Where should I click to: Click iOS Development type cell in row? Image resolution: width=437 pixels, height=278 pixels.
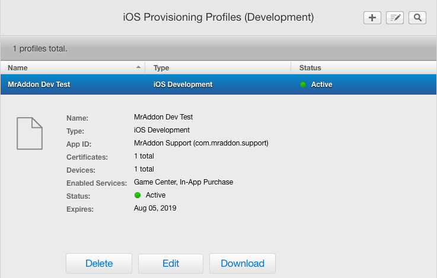[x=183, y=85]
